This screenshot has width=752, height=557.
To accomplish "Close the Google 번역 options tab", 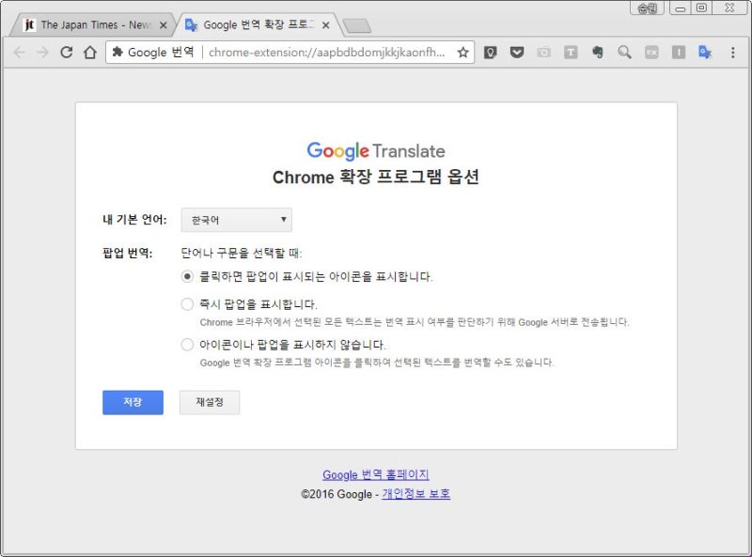I will pos(326,25).
